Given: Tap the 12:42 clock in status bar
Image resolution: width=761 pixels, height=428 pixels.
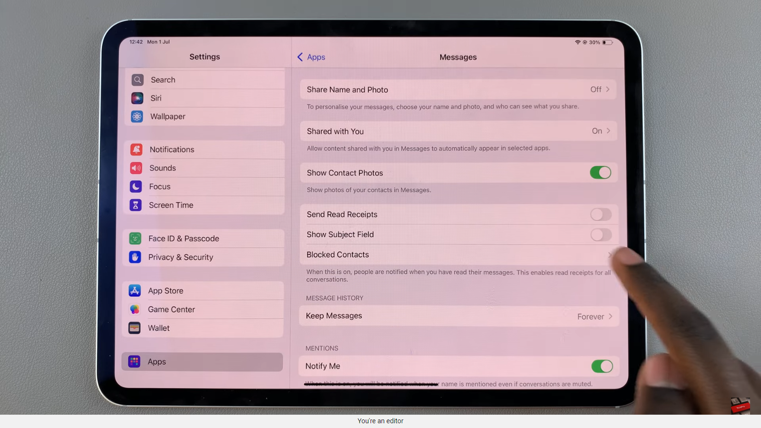Looking at the screenshot, I should pos(136,42).
